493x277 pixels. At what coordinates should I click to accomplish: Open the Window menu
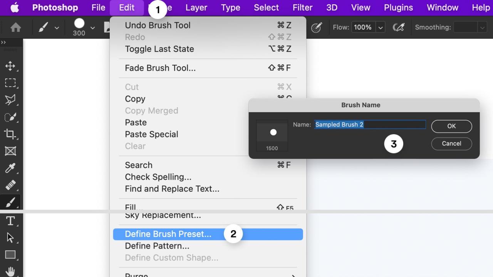click(443, 7)
